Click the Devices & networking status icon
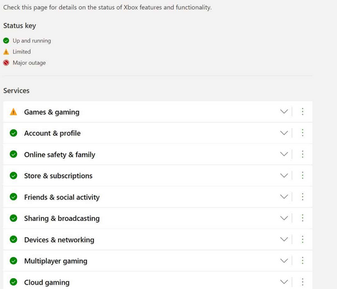337x289 pixels. click(13, 239)
